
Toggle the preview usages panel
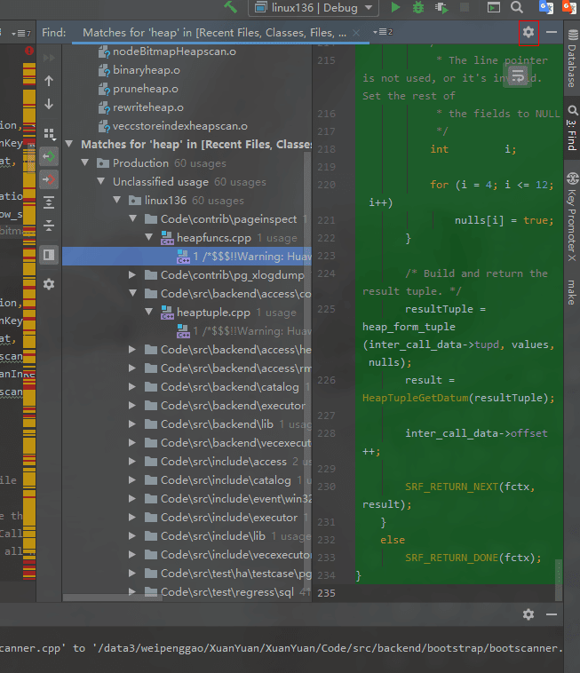click(49, 255)
